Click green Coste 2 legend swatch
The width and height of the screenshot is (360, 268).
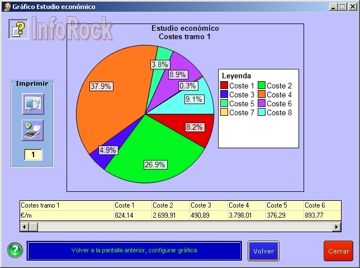(x=261, y=86)
